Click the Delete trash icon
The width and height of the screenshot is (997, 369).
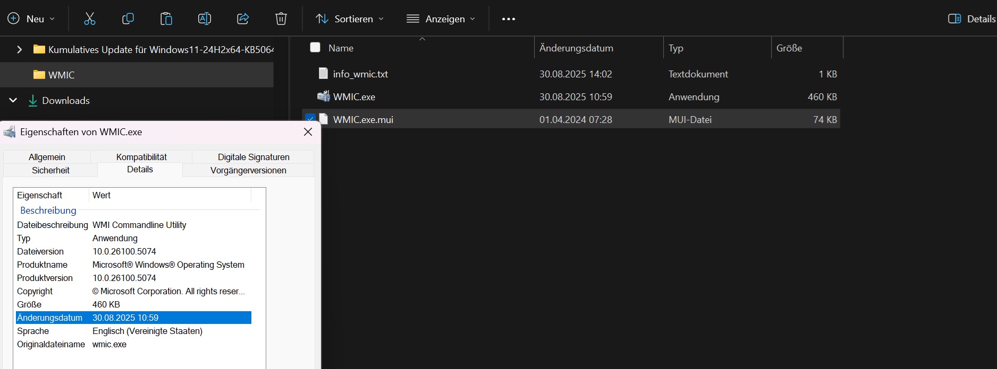point(281,19)
